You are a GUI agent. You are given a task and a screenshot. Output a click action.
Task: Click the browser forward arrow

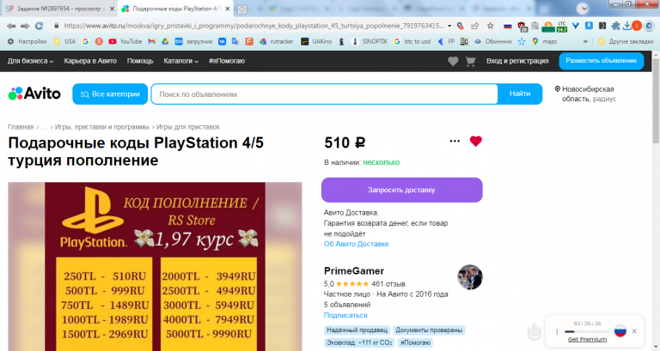(25, 26)
